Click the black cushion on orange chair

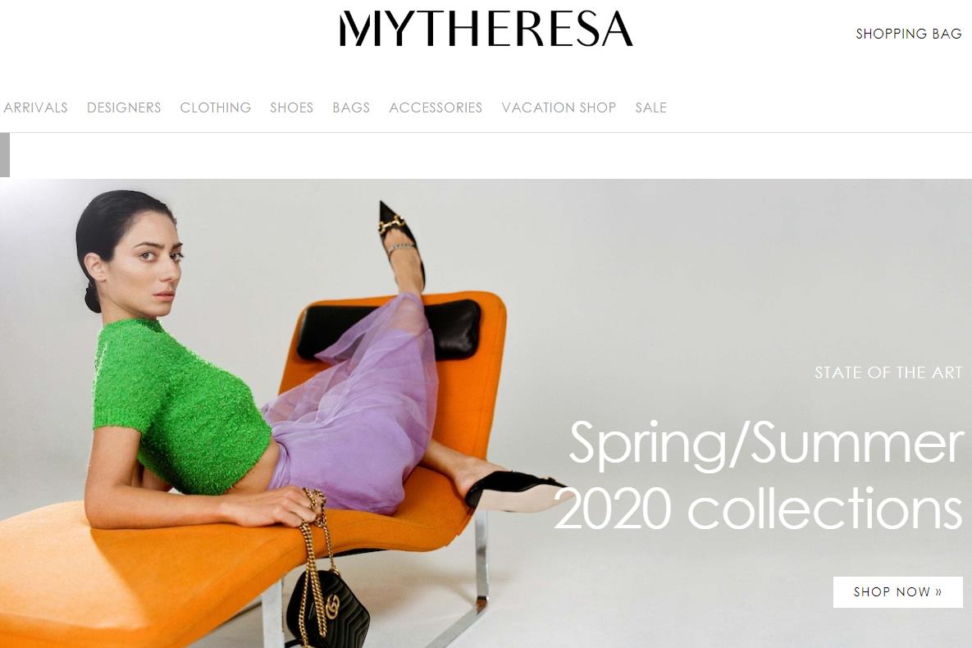coord(390,329)
